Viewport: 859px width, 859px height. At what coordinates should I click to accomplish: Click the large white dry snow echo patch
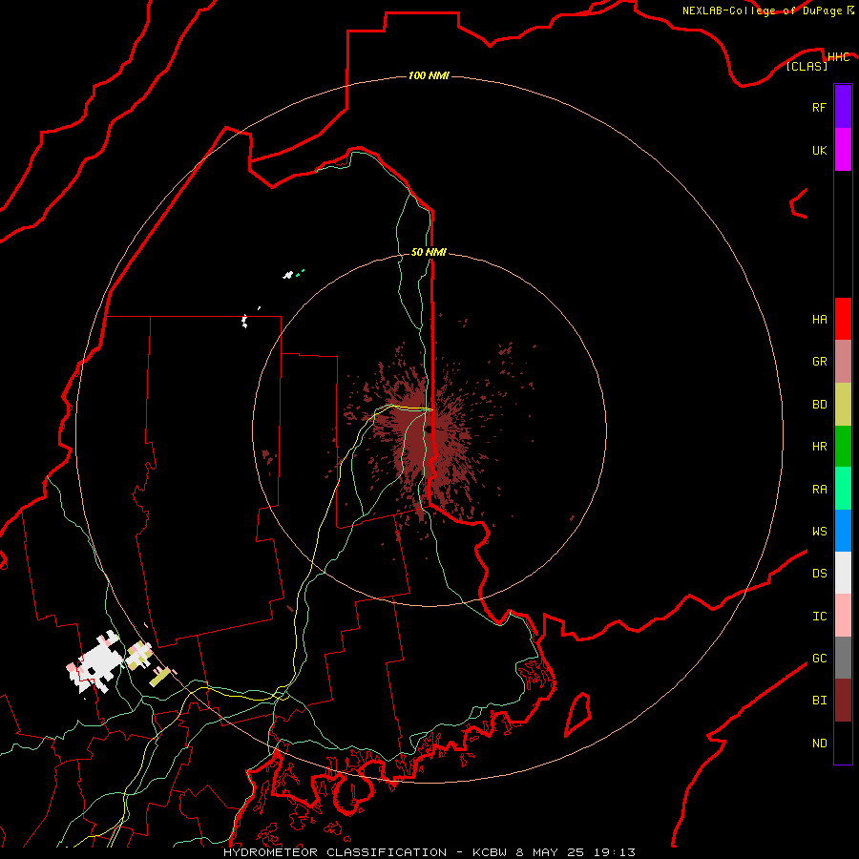pyautogui.click(x=96, y=663)
